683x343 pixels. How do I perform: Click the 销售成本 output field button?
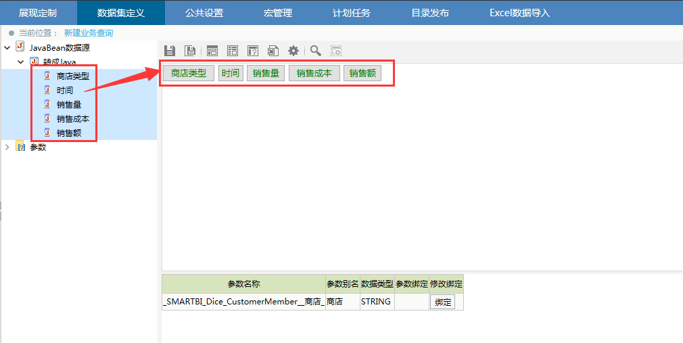pyautogui.click(x=314, y=73)
